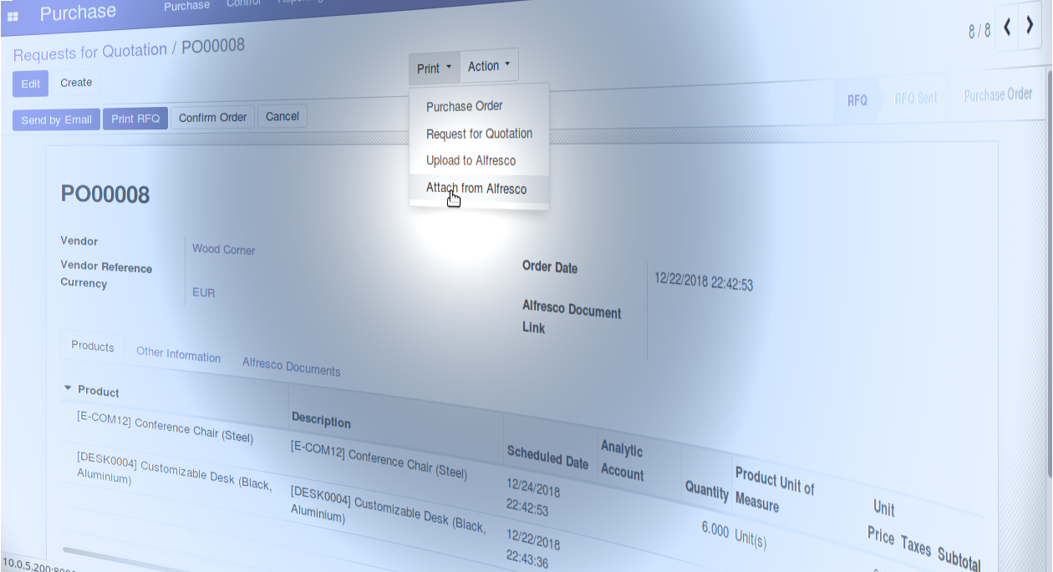This screenshot has width=1053, height=572.
Task: Click the order date 12/22/2018 22:42:53
Action: pos(704,280)
